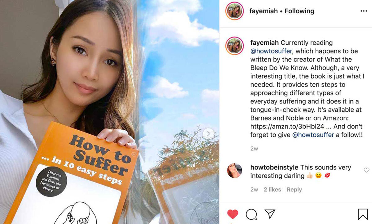The height and width of the screenshot is (224, 372).
Task: Advance carousel with next arrow on photo
Action: tap(209, 134)
